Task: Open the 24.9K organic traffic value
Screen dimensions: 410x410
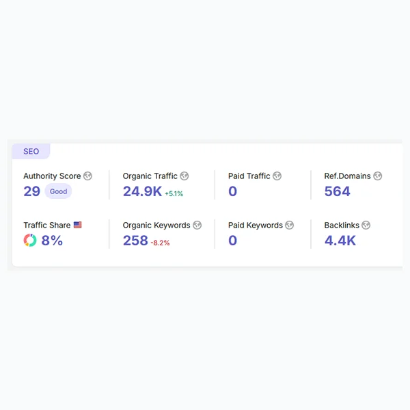Action: pyautogui.click(x=143, y=191)
